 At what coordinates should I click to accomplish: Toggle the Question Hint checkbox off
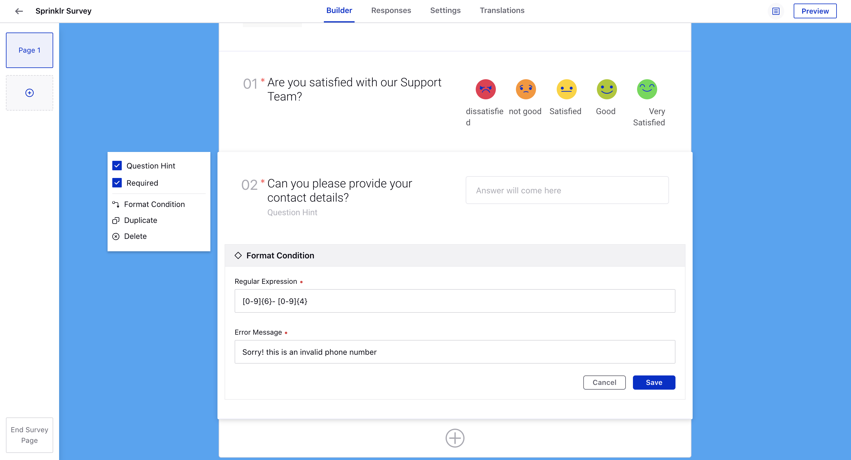(117, 166)
